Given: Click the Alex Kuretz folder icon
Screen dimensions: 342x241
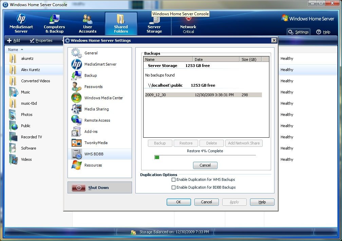Looking at the screenshot, I should point(13,70).
